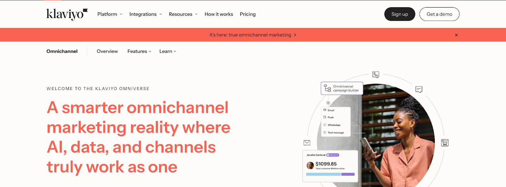Select the Overview tab
Viewport: 506px width, 187px height.
(107, 51)
